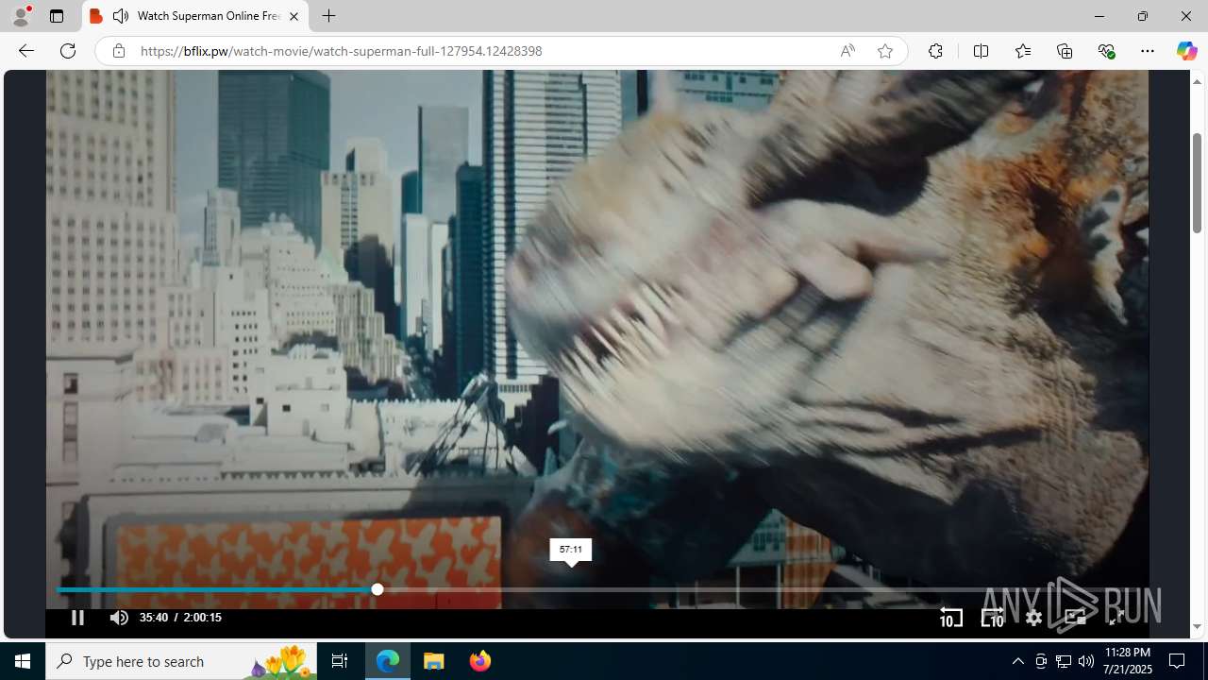This screenshot has height=680, width=1208.
Task: Click the page vertical scrollbar thumb
Action: tap(1197, 183)
